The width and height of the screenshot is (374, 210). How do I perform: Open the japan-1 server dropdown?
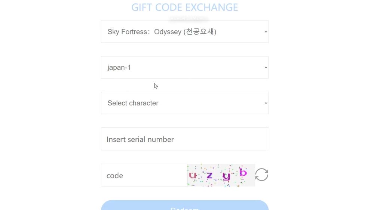pos(184,68)
